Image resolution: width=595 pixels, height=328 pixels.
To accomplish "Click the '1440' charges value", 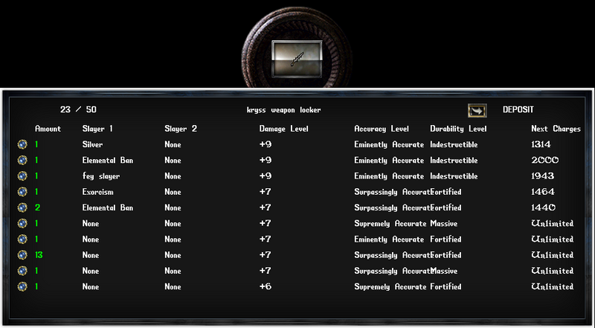I will click(544, 208).
